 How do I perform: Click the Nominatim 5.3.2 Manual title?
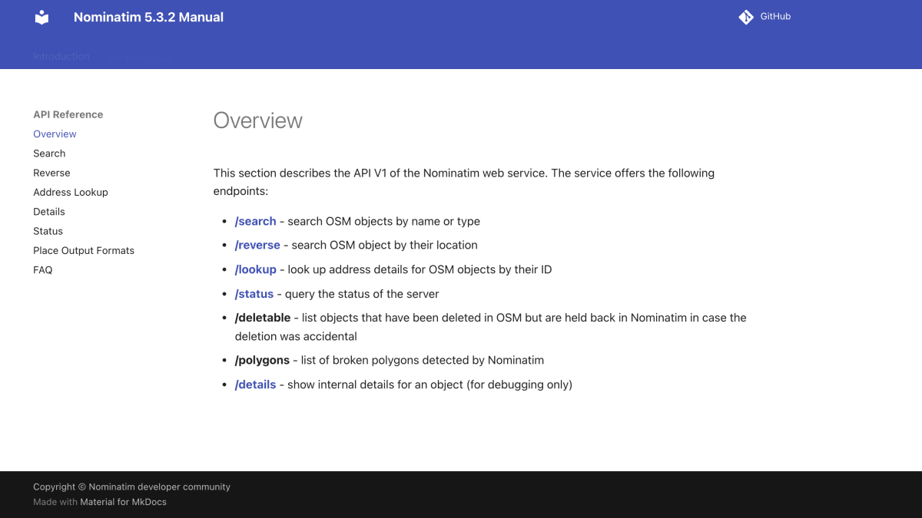point(148,17)
